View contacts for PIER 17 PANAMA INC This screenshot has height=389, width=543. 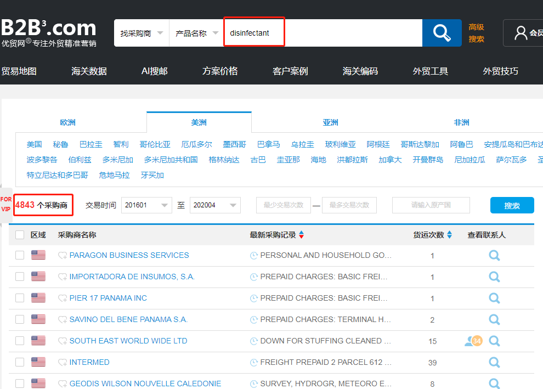(494, 298)
